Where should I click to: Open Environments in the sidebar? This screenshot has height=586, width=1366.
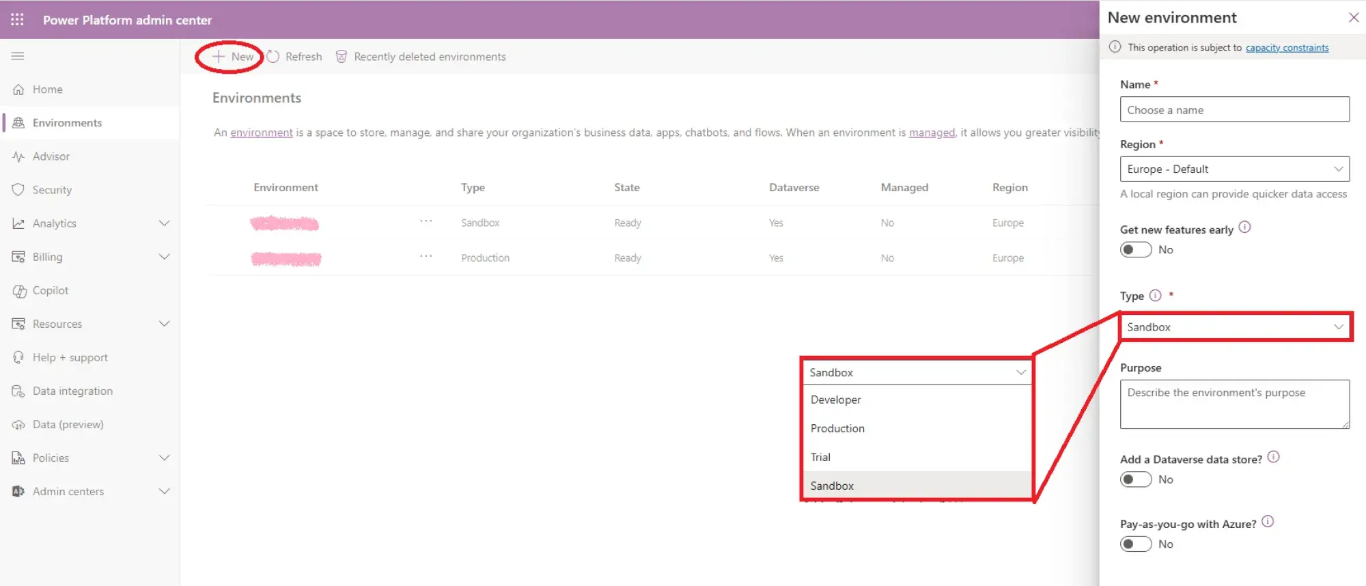coord(90,123)
